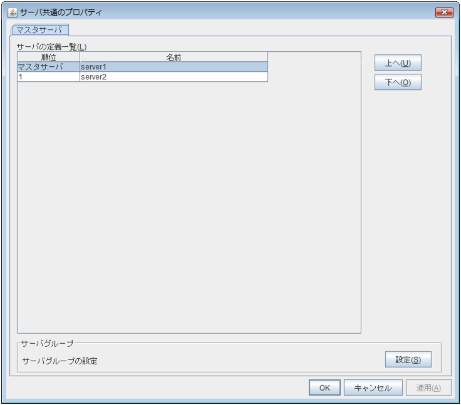
Task: Select the マスタサーバ tab
Action: pyautogui.click(x=39, y=29)
